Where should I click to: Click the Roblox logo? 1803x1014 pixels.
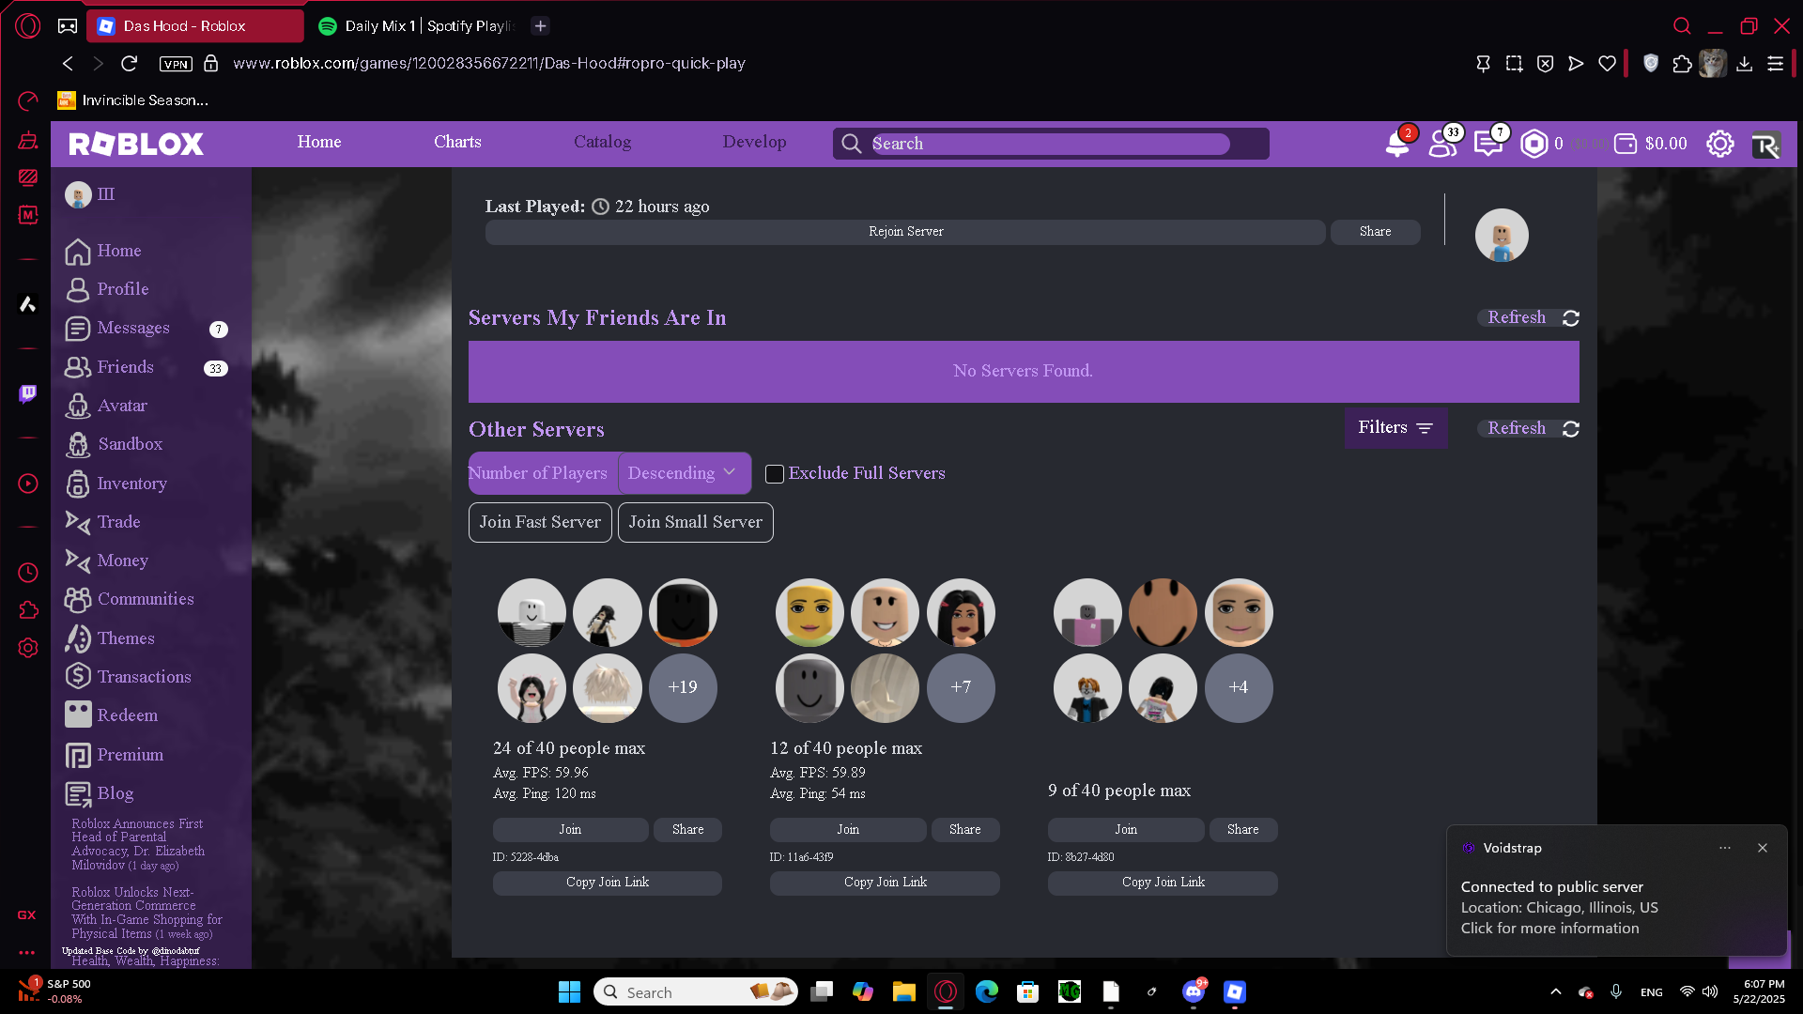coord(136,144)
